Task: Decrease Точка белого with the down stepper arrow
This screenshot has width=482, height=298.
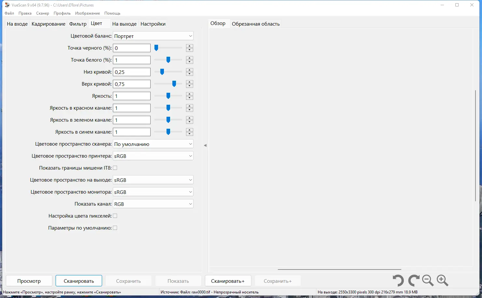Action: click(190, 62)
